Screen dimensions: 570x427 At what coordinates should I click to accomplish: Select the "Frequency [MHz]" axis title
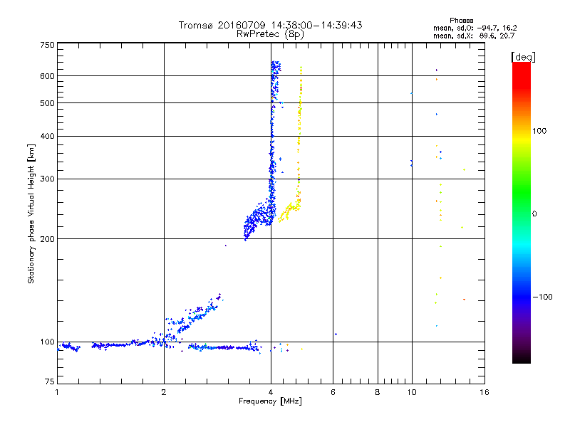(270, 401)
